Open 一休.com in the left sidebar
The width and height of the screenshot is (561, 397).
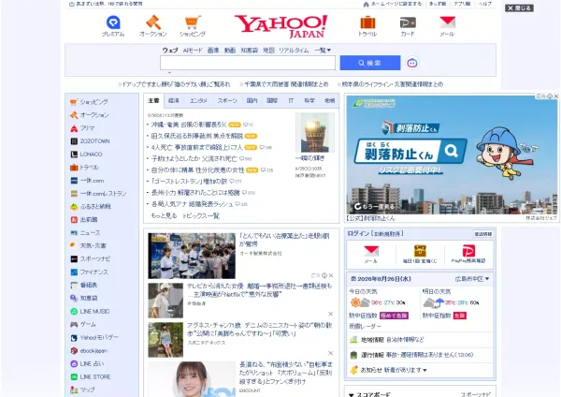pos(87,180)
